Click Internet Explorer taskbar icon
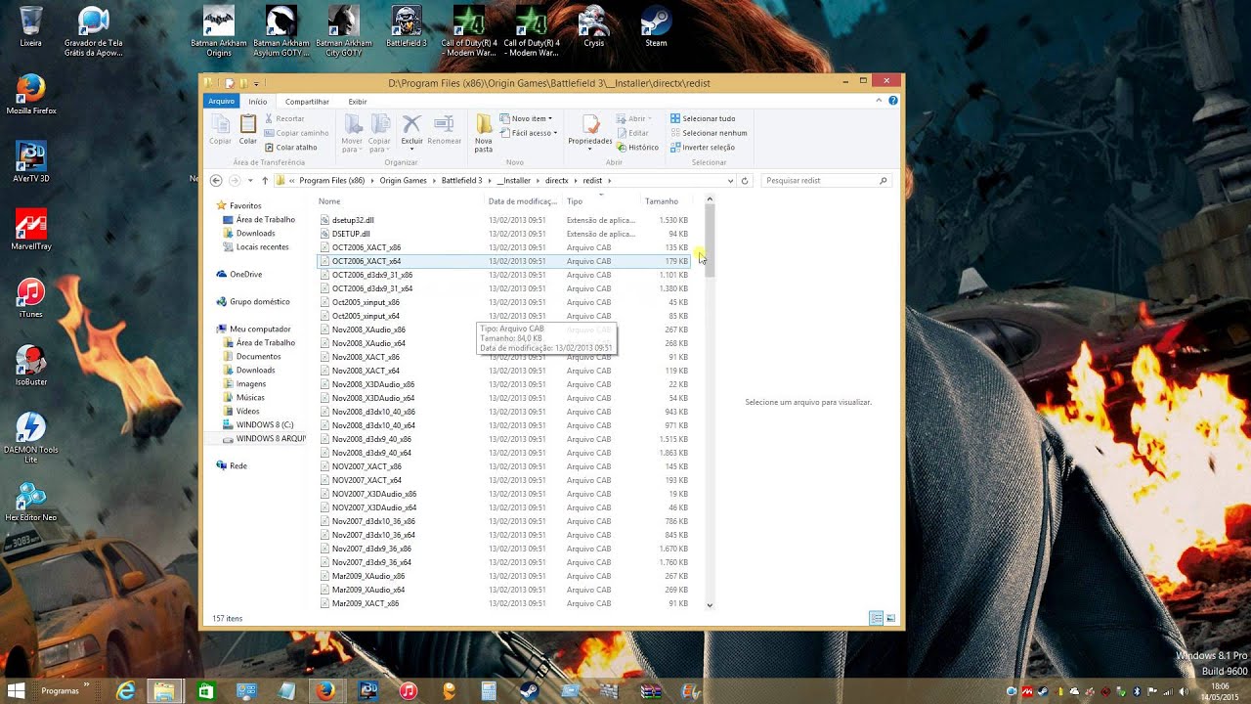Image resolution: width=1251 pixels, height=704 pixels. pos(126,691)
